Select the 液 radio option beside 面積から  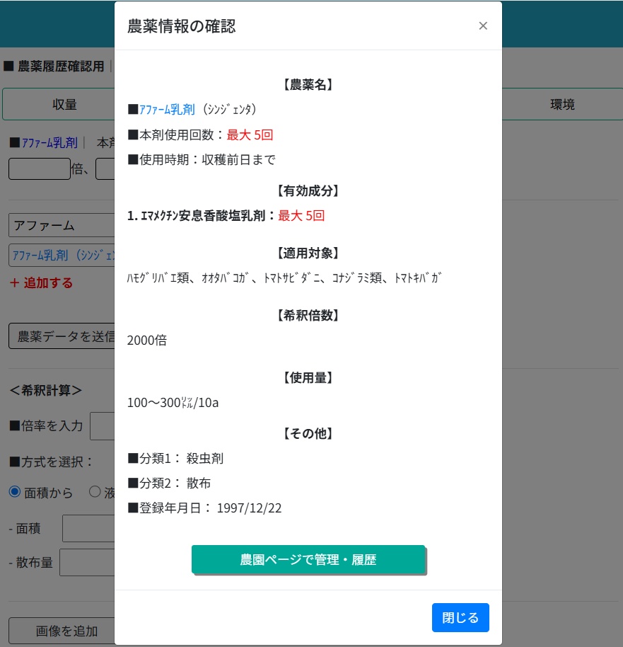pyautogui.click(x=95, y=491)
